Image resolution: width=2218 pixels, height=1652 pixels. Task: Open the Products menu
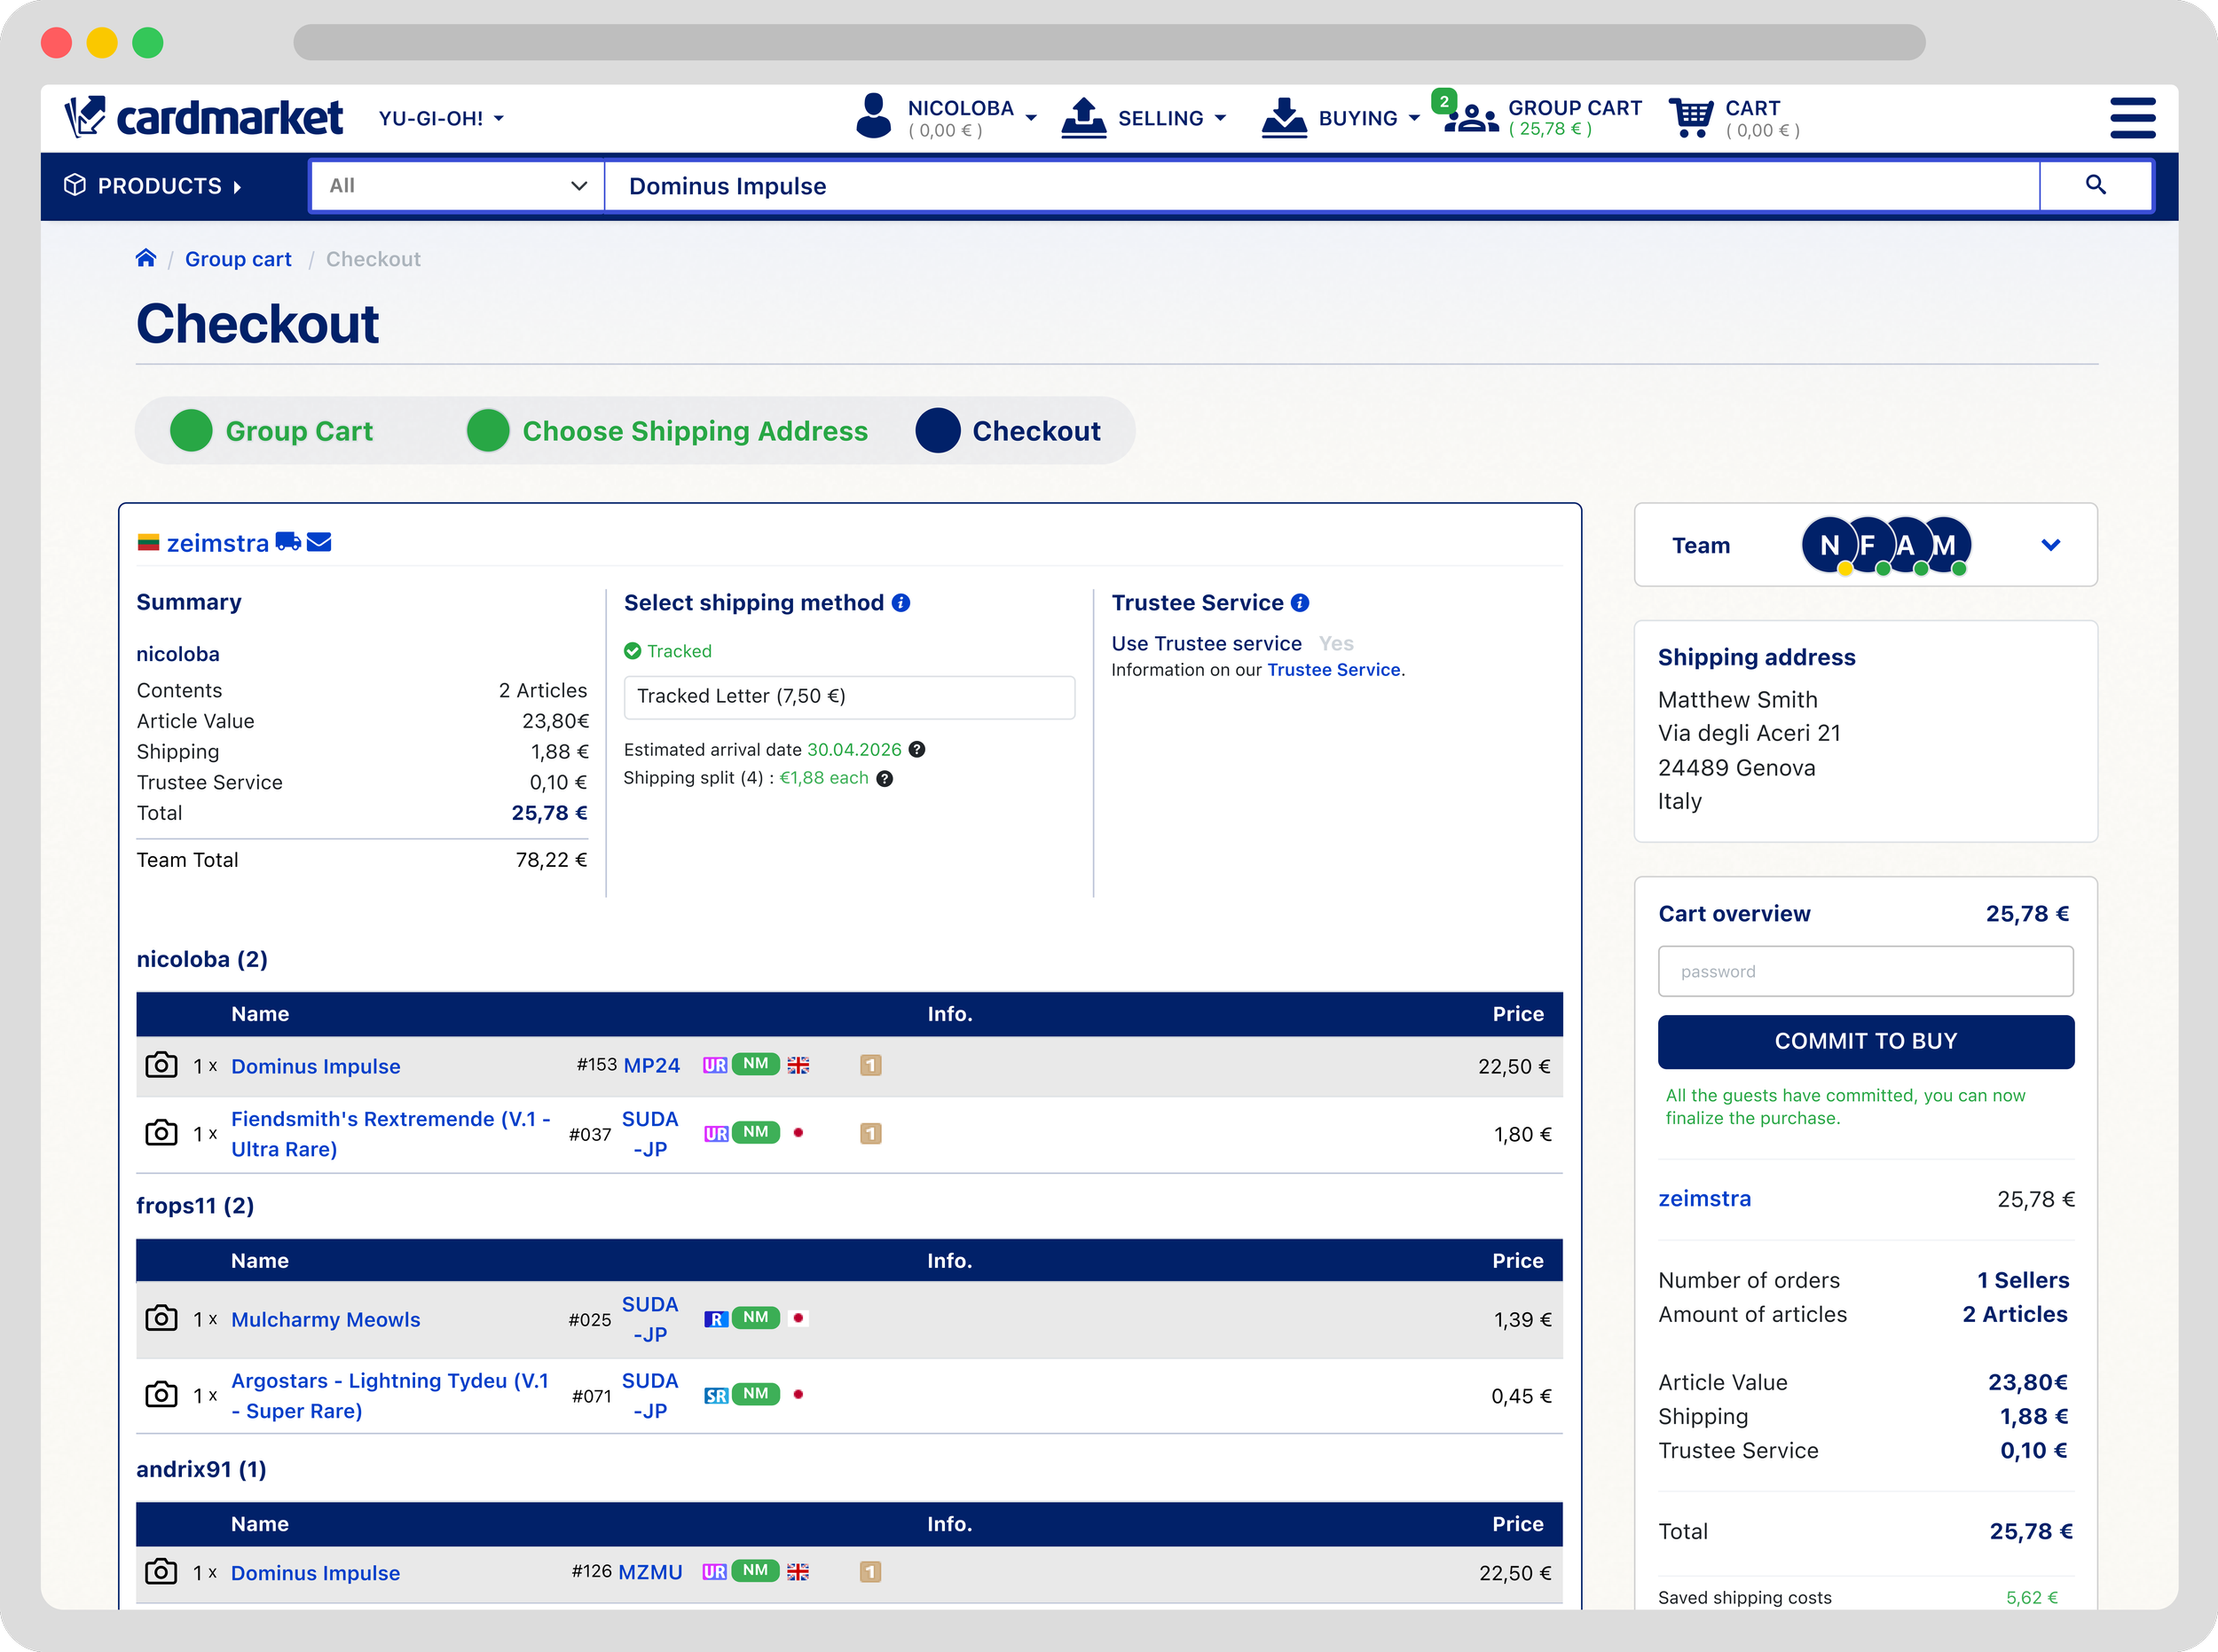[154, 186]
